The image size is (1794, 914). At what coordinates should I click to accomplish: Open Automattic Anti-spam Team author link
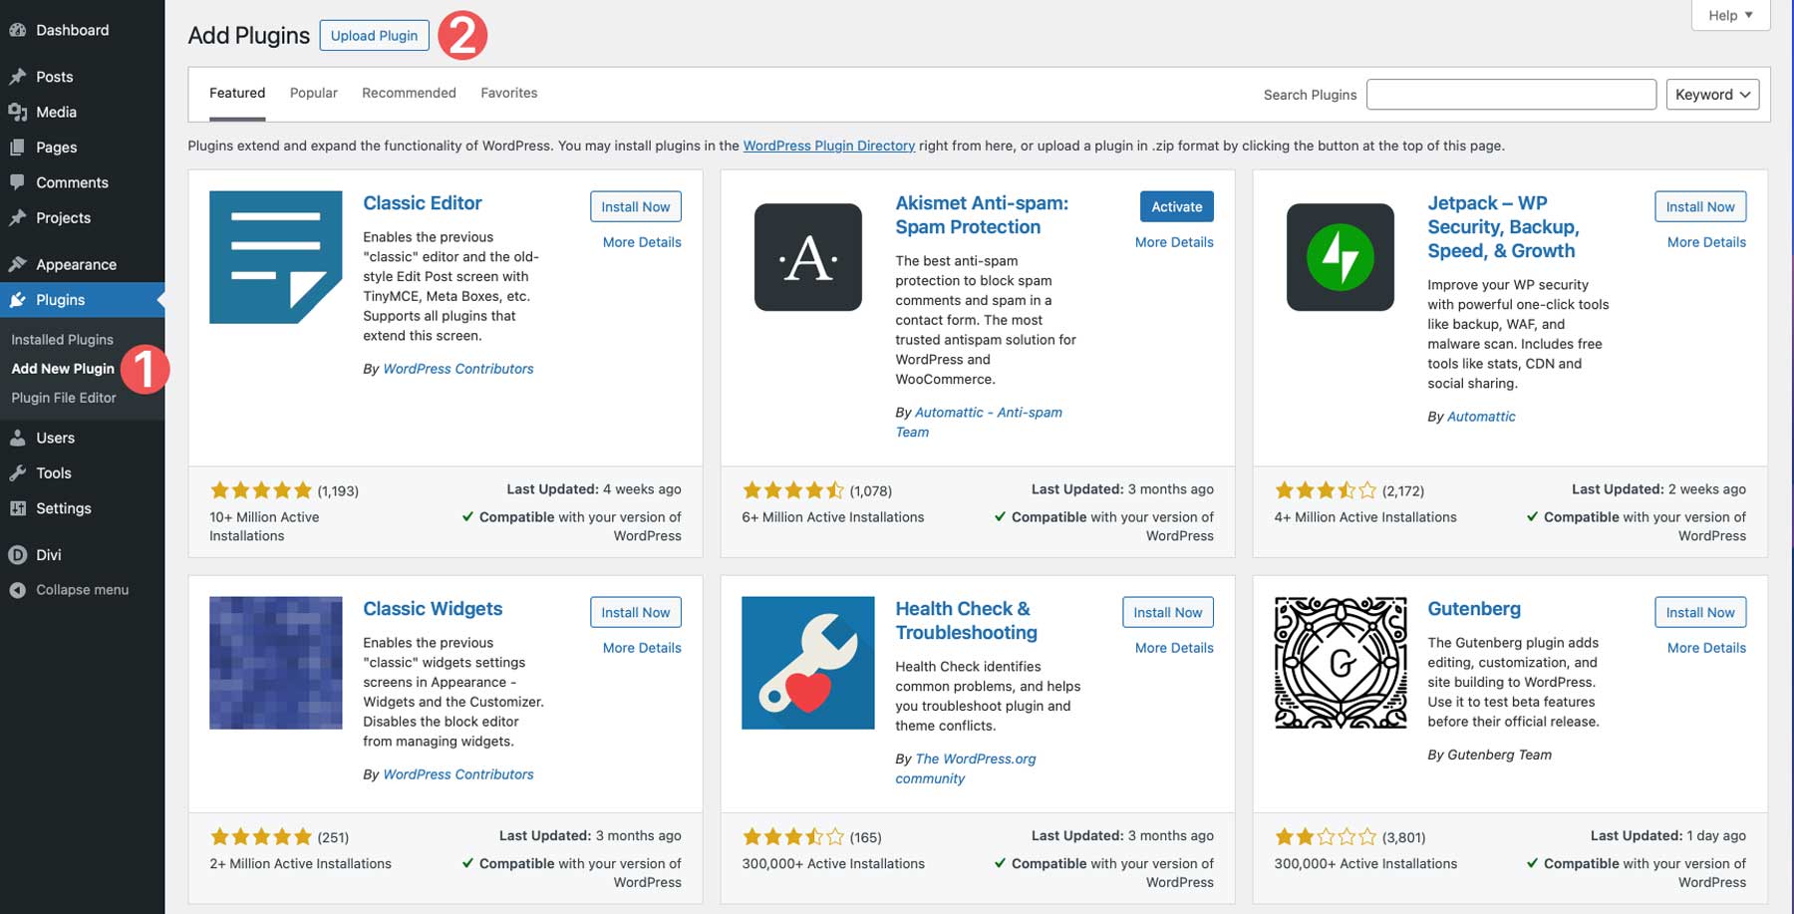click(x=979, y=423)
